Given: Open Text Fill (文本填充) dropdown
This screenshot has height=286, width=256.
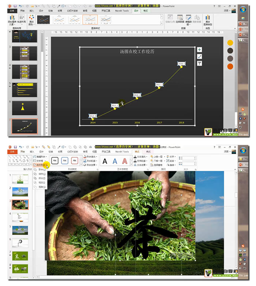Looking at the screenshot, I should click(140, 157).
